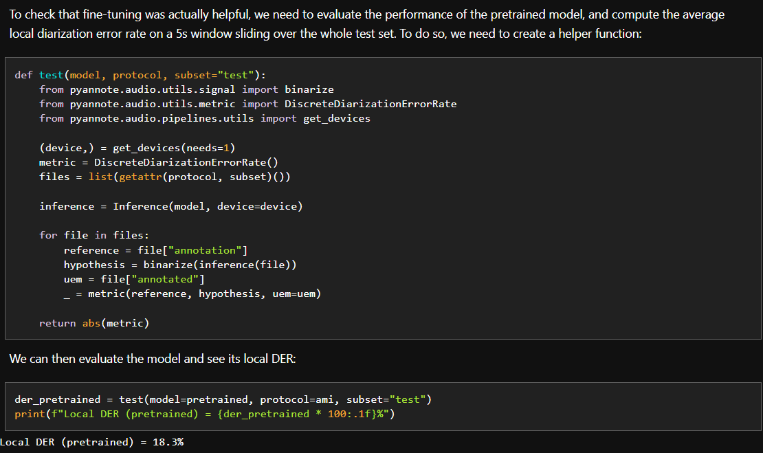Click the getattr function call
763x453 pixels.
[x=137, y=177]
